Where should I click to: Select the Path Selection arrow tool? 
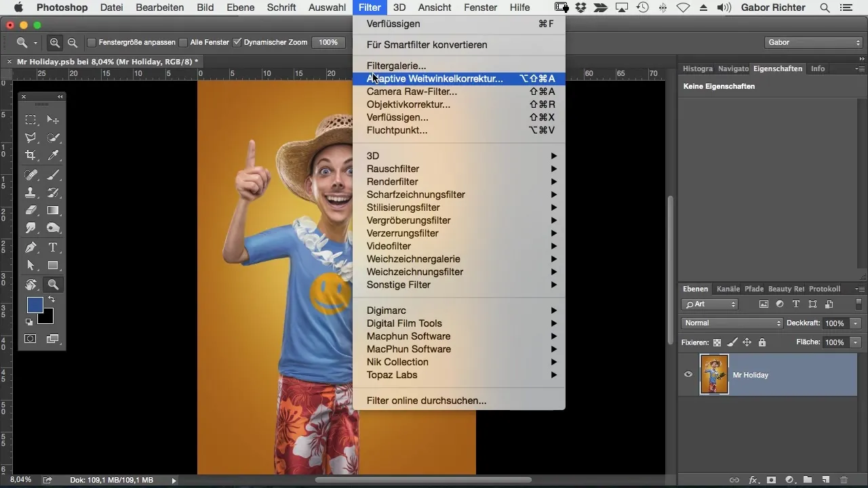[31, 265]
